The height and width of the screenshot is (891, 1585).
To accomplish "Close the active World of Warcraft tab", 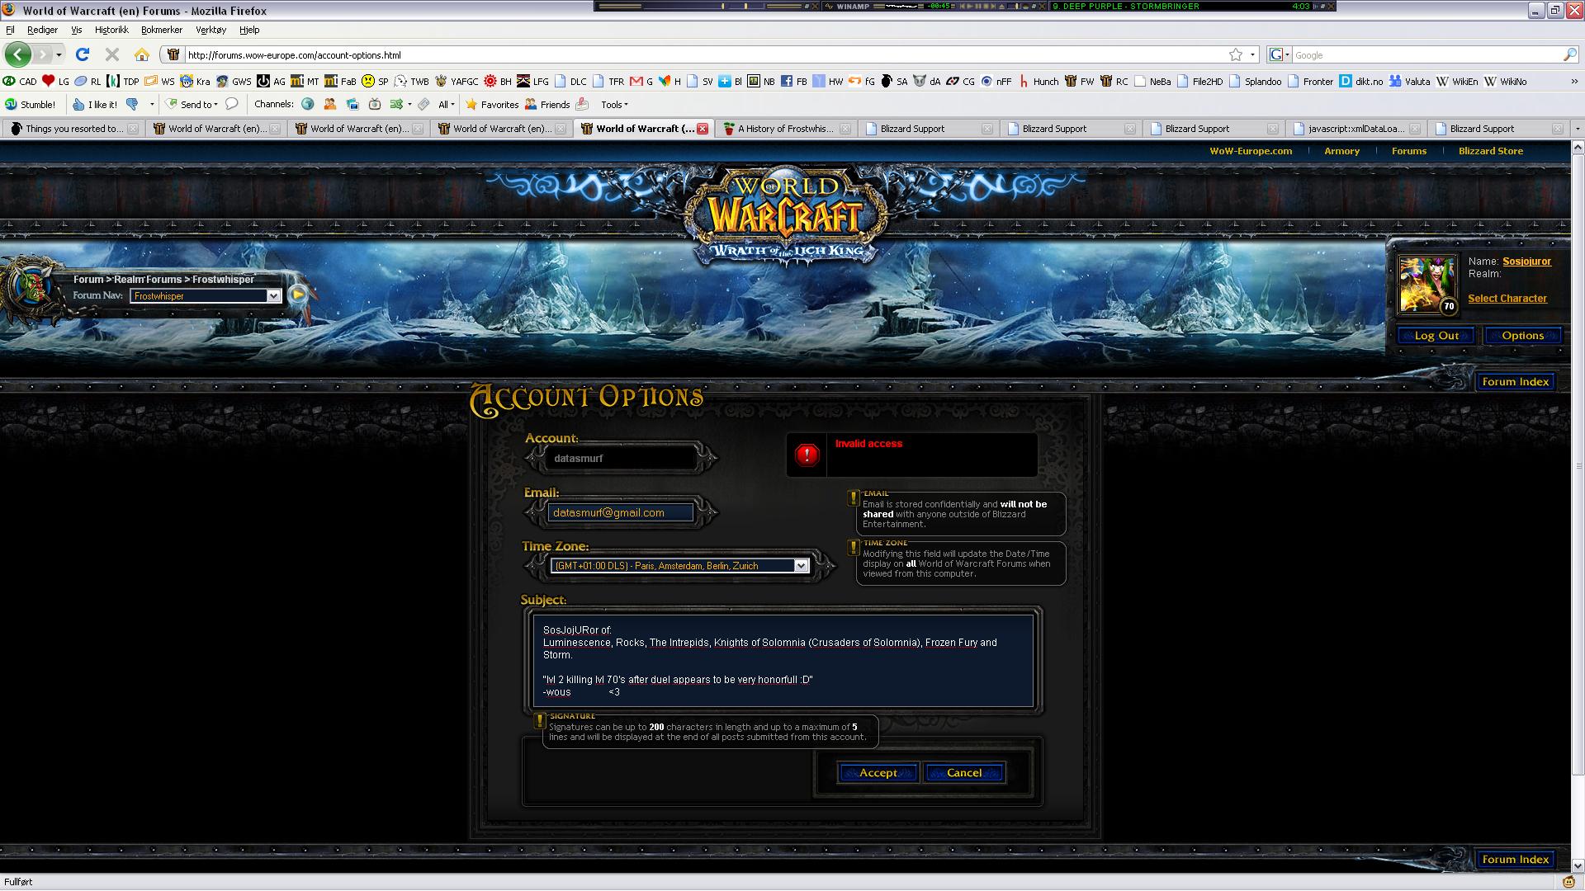I will pos(703,129).
